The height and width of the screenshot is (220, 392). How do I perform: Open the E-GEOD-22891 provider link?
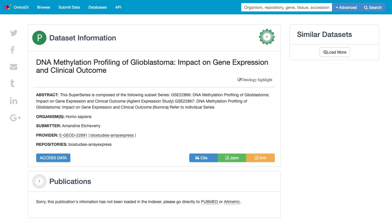click(x=73, y=135)
